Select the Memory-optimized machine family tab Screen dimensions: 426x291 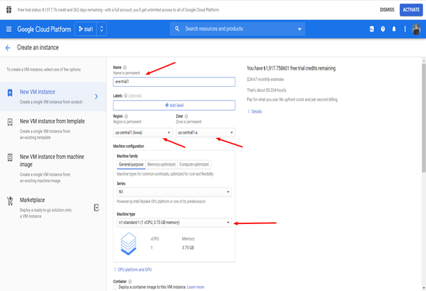click(161, 165)
